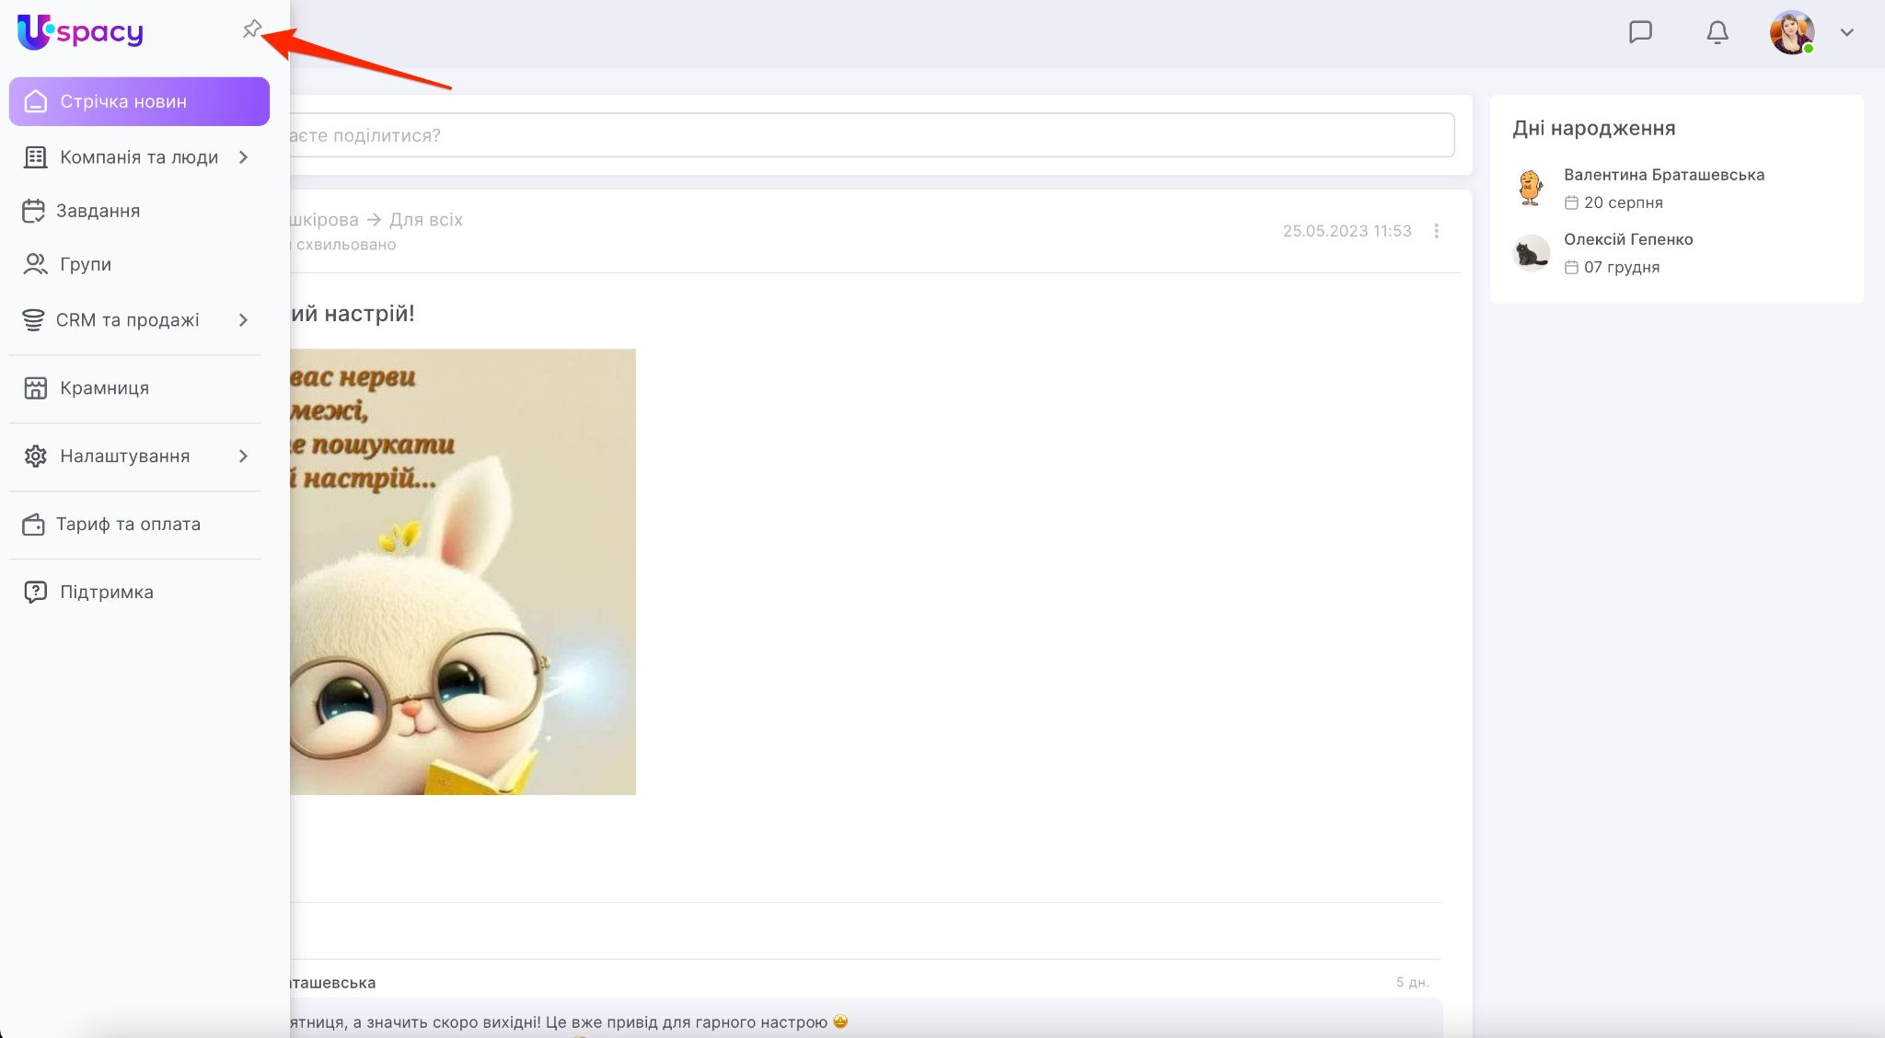Open Завдання section
This screenshot has width=1885, height=1038.
click(x=98, y=211)
